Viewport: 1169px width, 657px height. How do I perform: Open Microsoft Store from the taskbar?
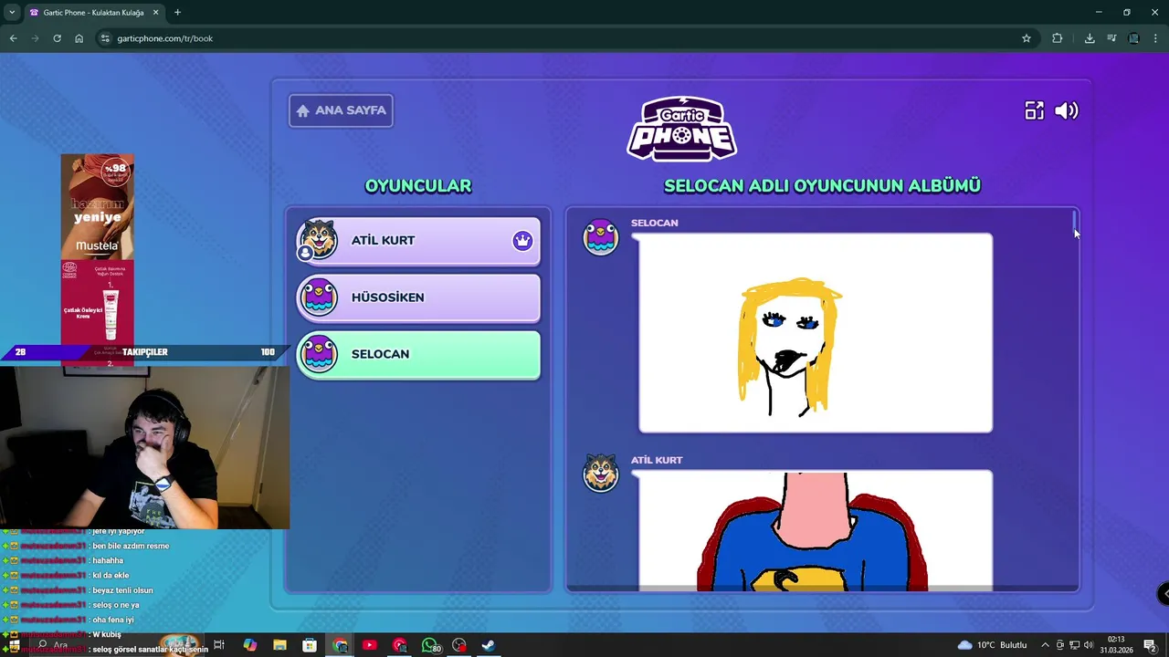(x=310, y=645)
